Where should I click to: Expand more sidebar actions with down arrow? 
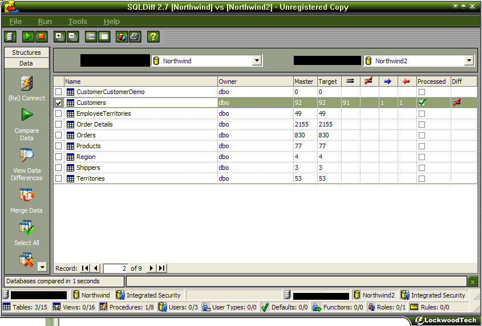point(42,267)
